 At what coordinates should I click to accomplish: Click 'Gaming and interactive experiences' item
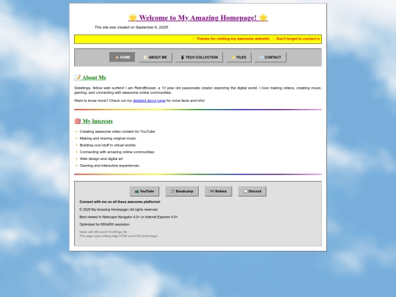click(109, 166)
